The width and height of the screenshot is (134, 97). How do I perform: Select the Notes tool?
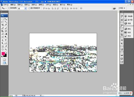click(3, 46)
